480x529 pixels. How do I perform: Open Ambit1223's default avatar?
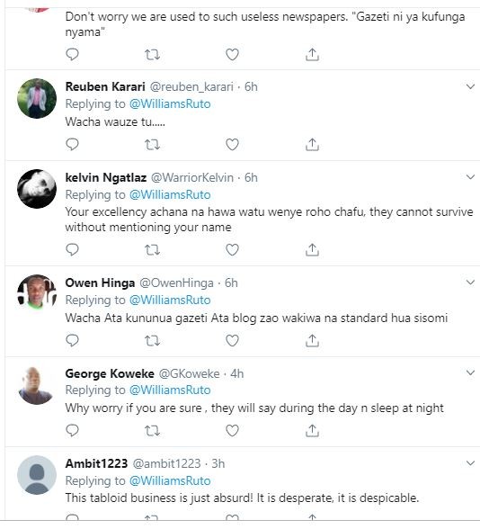(37, 475)
